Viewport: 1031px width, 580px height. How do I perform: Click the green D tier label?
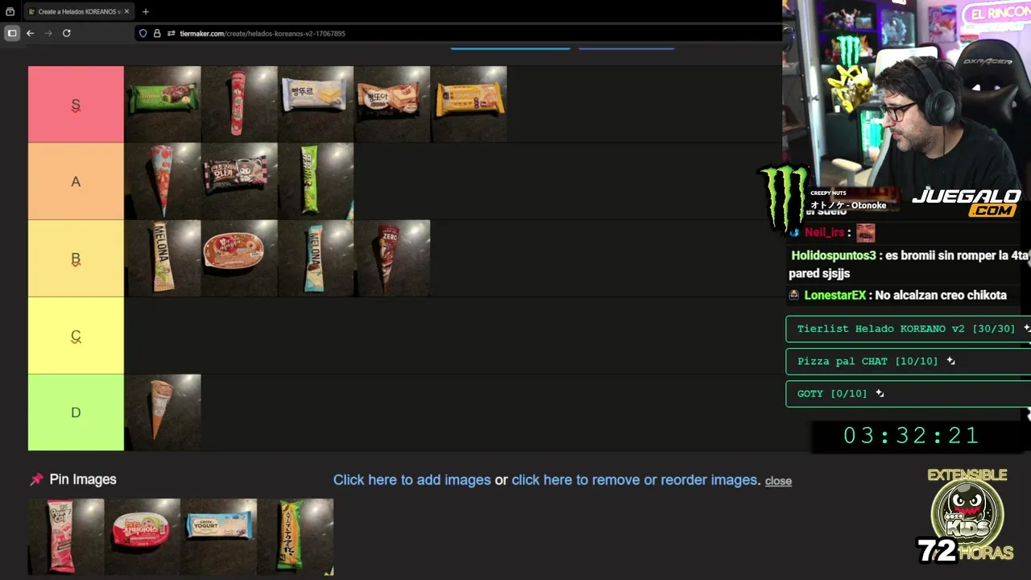(76, 412)
